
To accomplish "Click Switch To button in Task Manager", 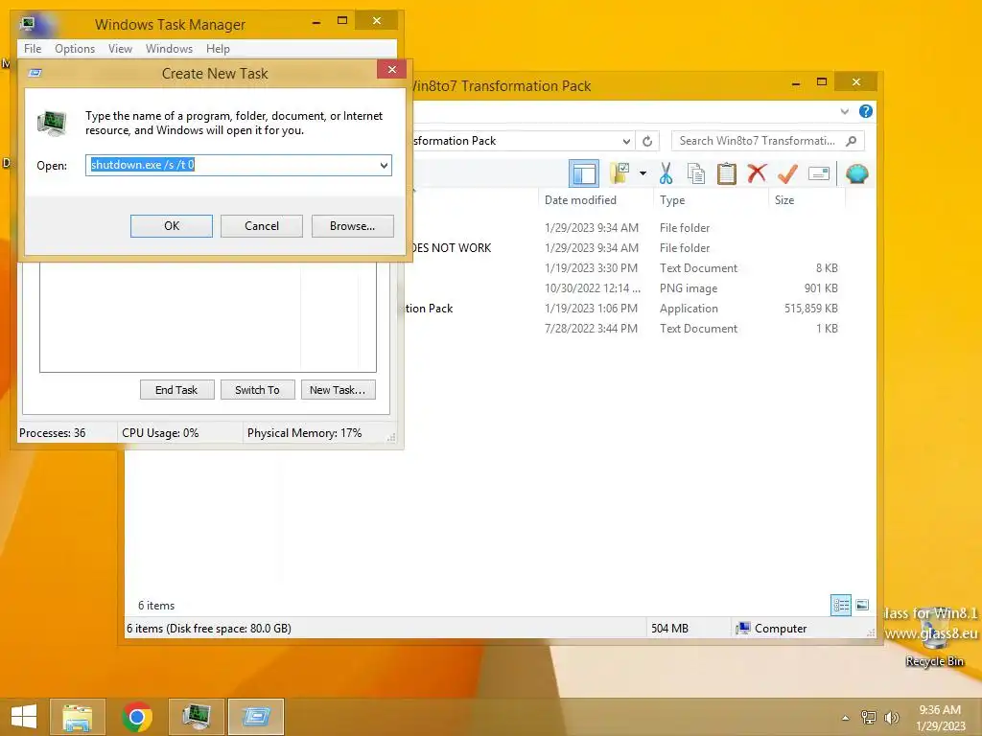I will point(257,390).
